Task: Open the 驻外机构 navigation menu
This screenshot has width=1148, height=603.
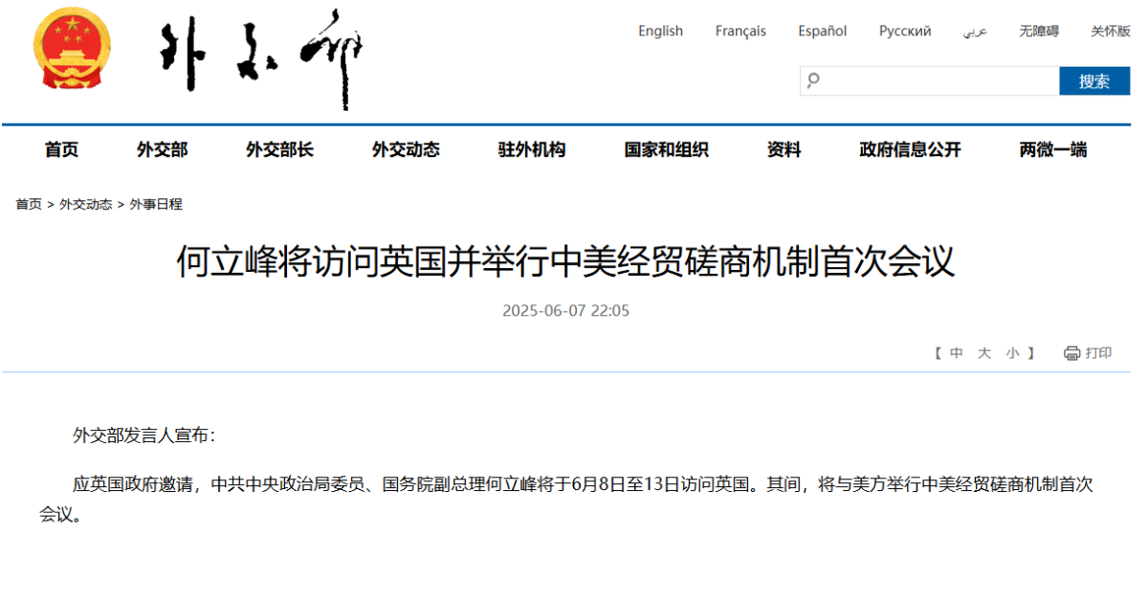Action: click(532, 149)
